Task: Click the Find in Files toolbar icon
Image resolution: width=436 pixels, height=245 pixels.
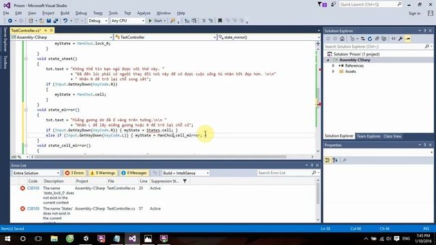Action: click(172, 21)
